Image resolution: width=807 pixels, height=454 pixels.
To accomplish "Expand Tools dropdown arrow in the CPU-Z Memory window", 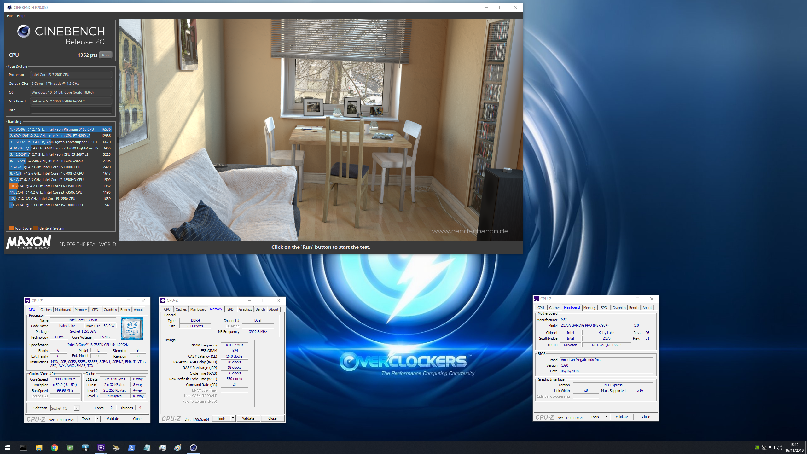I will coord(233,418).
